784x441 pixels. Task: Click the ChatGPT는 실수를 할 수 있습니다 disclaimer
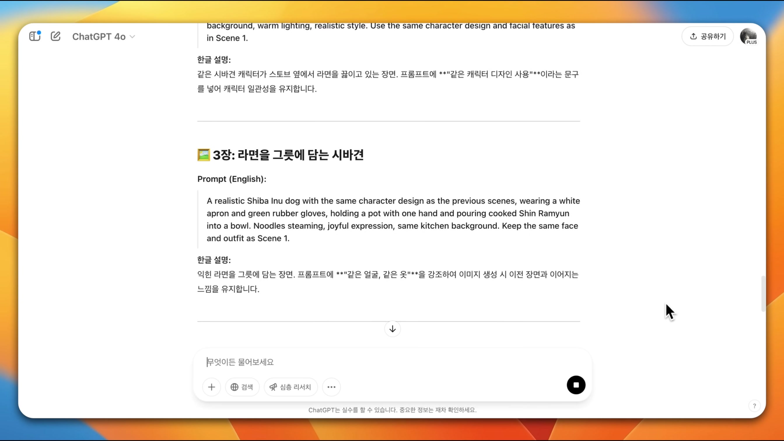[392, 410]
